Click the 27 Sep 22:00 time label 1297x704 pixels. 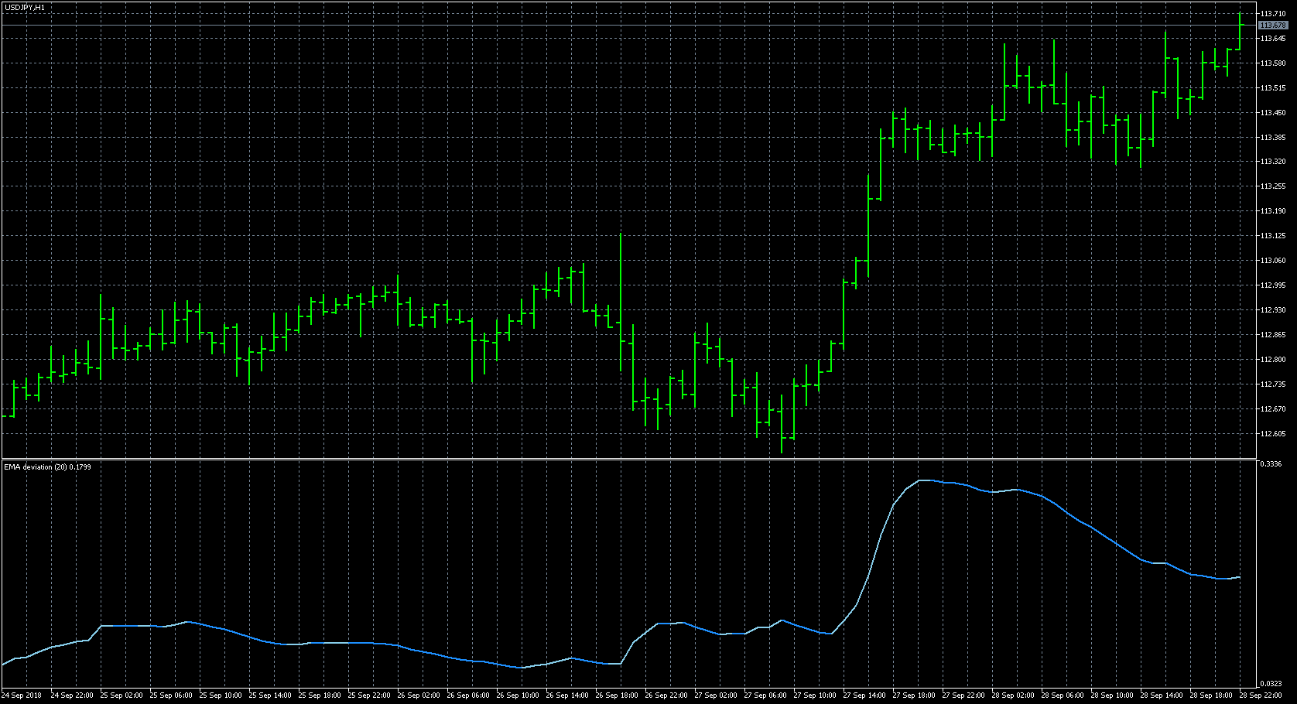(963, 695)
